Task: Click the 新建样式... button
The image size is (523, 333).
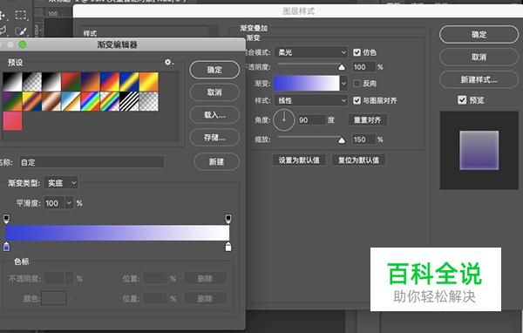Action: pos(479,79)
